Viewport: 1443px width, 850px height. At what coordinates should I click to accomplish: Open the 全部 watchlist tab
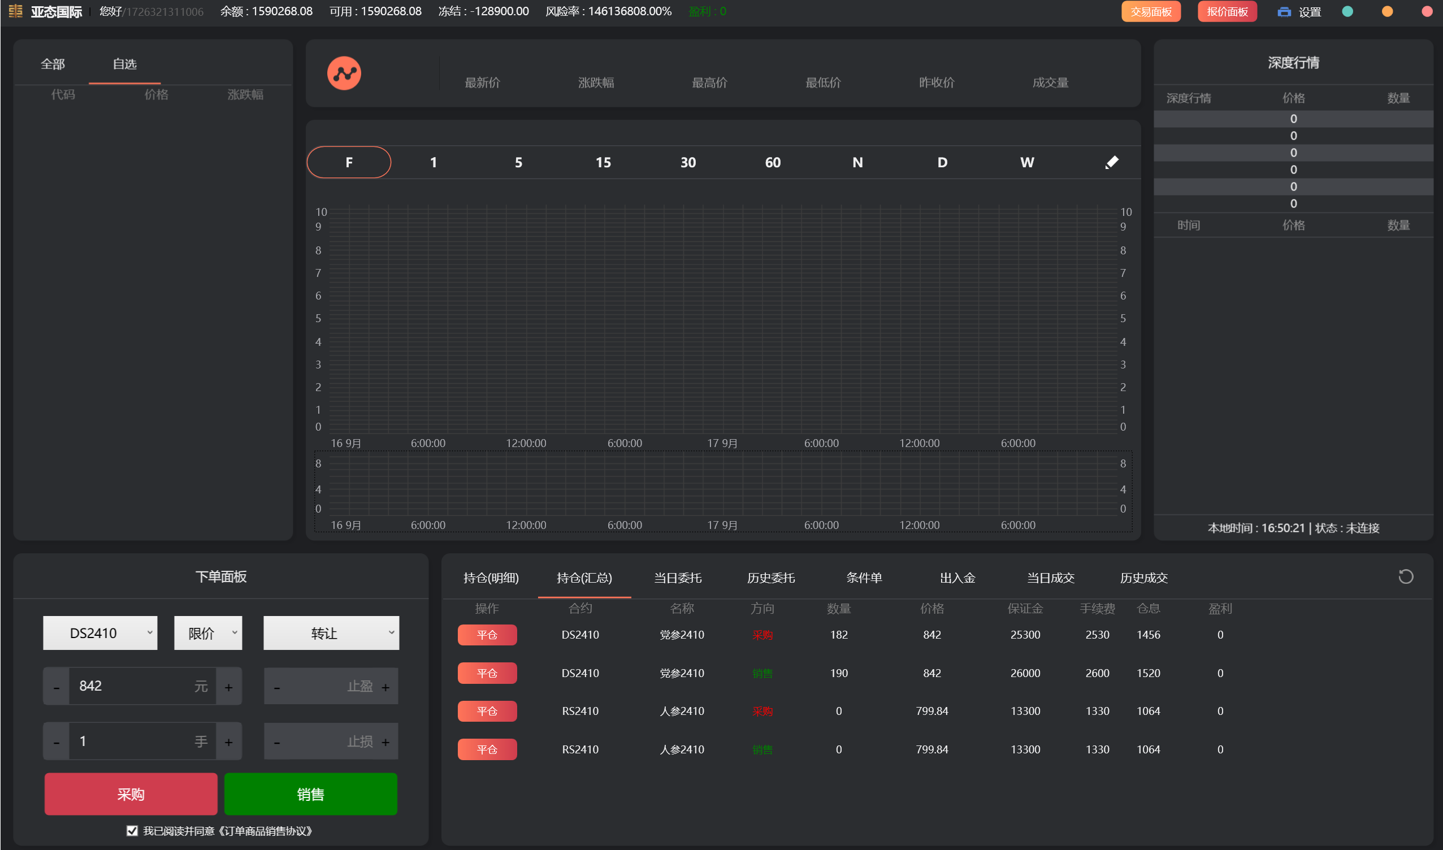pos(53,64)
